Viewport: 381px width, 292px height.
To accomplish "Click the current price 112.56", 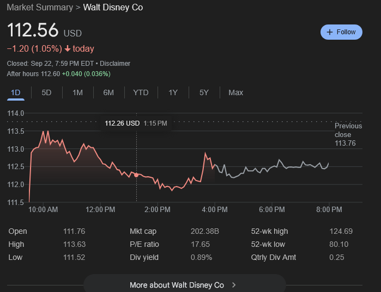I will [x=33, y=30].
